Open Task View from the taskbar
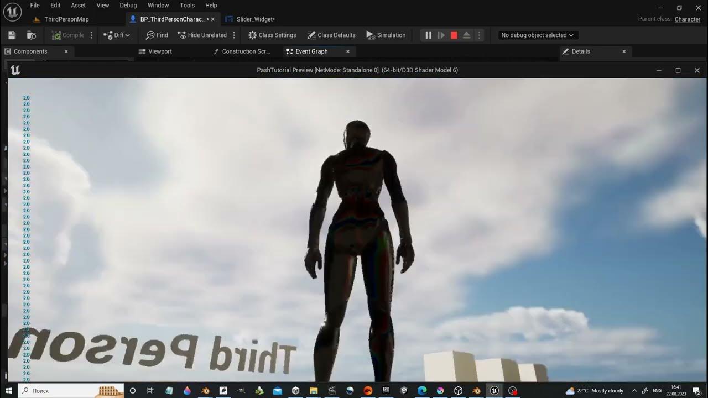Screen dimensions: 708x398 (150, 390)
